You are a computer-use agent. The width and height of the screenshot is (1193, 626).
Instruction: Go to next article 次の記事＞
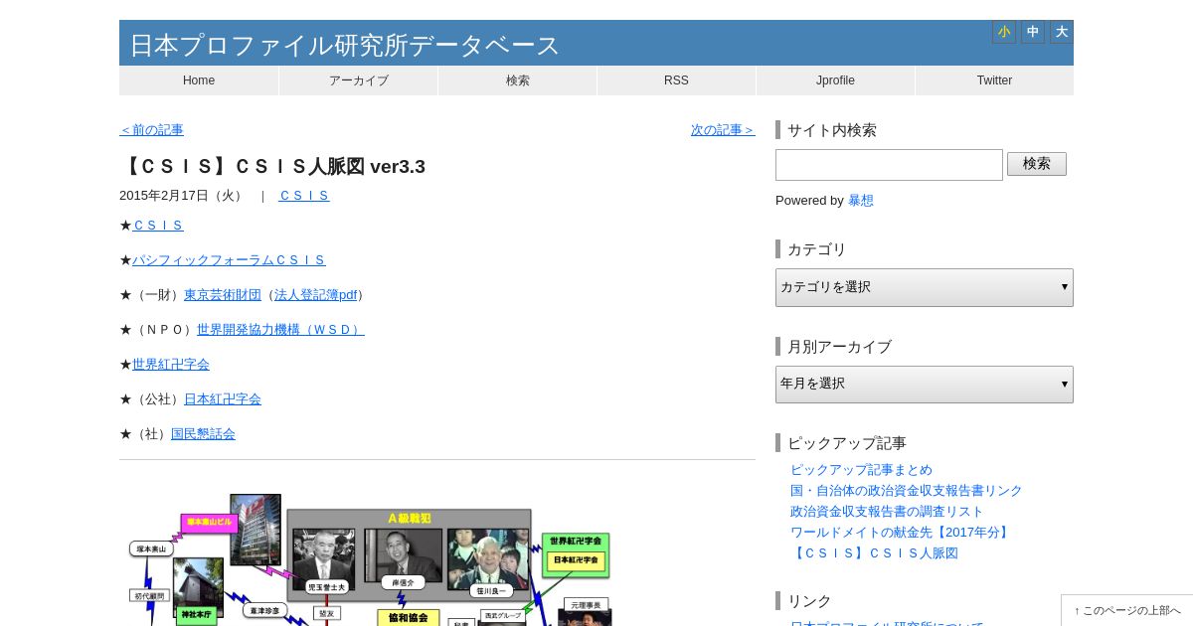click(723, 130)
